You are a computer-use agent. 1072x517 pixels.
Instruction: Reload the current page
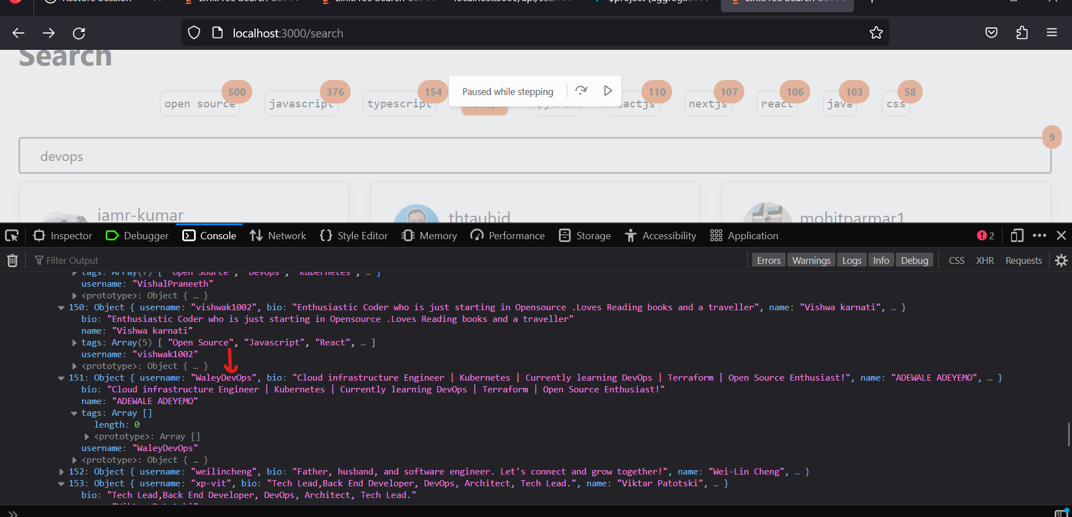coord(79,33)
